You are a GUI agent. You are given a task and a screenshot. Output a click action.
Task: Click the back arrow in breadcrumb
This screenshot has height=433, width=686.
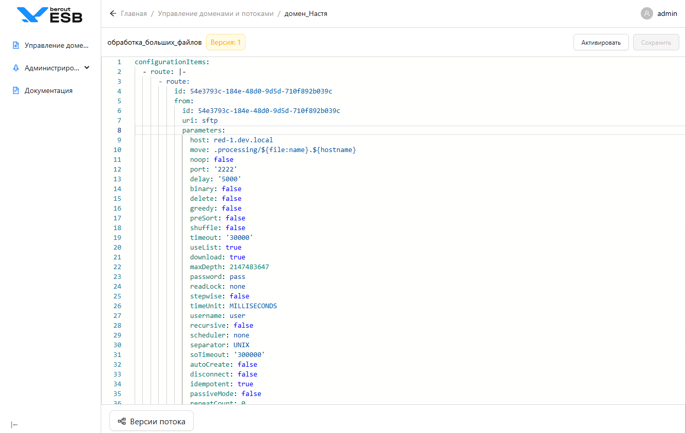point(113,14)
